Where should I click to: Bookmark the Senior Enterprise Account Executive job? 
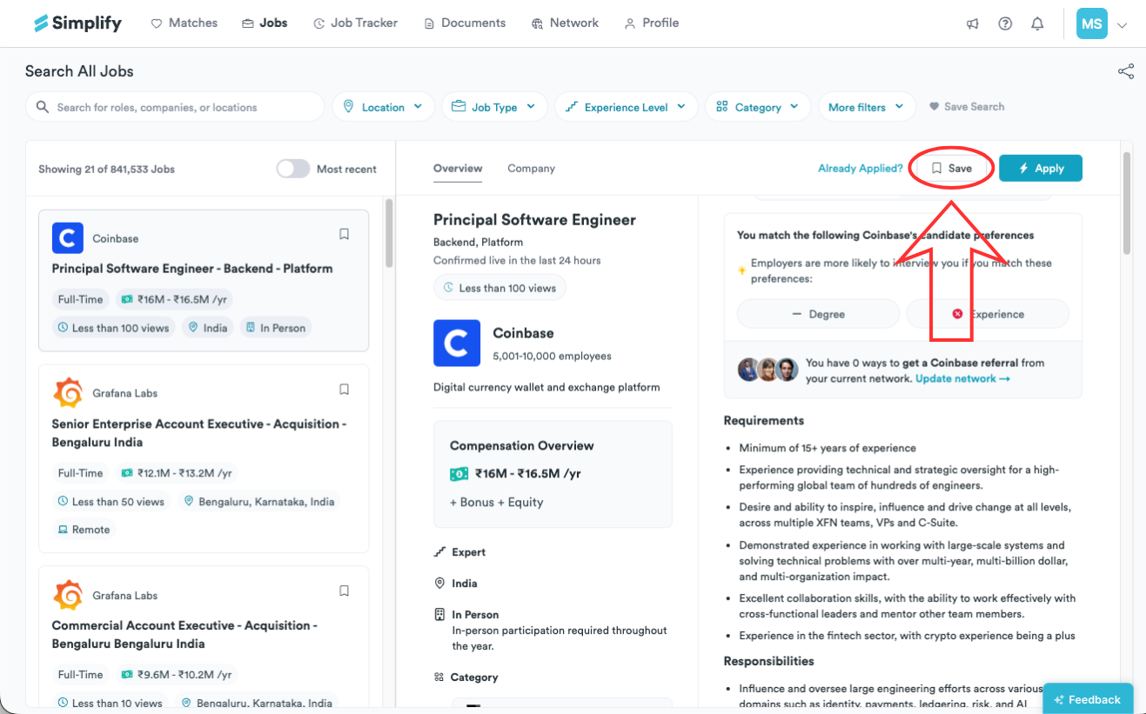[x=344, y=390]
